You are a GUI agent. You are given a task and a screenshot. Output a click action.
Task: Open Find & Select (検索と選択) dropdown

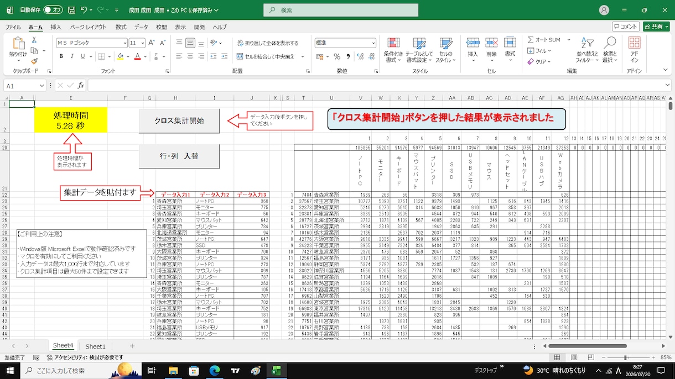pos(610,50)
